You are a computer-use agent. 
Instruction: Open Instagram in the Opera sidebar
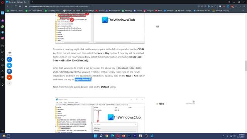(3, 38)
